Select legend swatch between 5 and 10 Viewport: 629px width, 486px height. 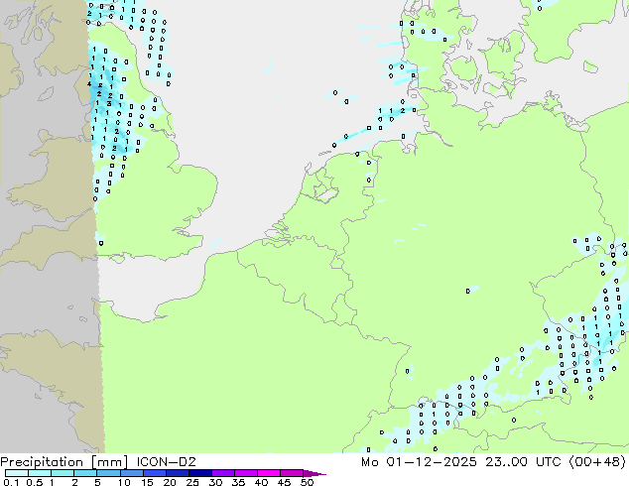coord(108,473)
